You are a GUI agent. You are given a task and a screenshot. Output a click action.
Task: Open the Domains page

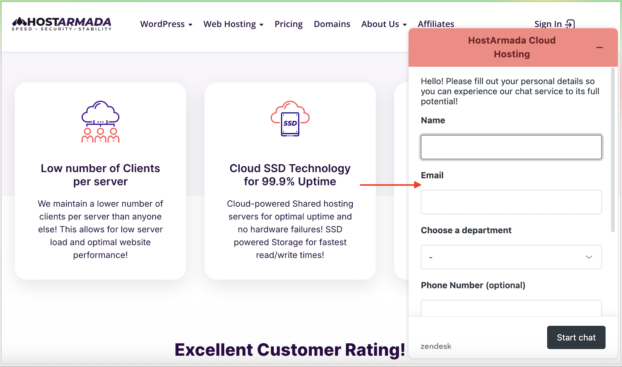tap(332, 24)
